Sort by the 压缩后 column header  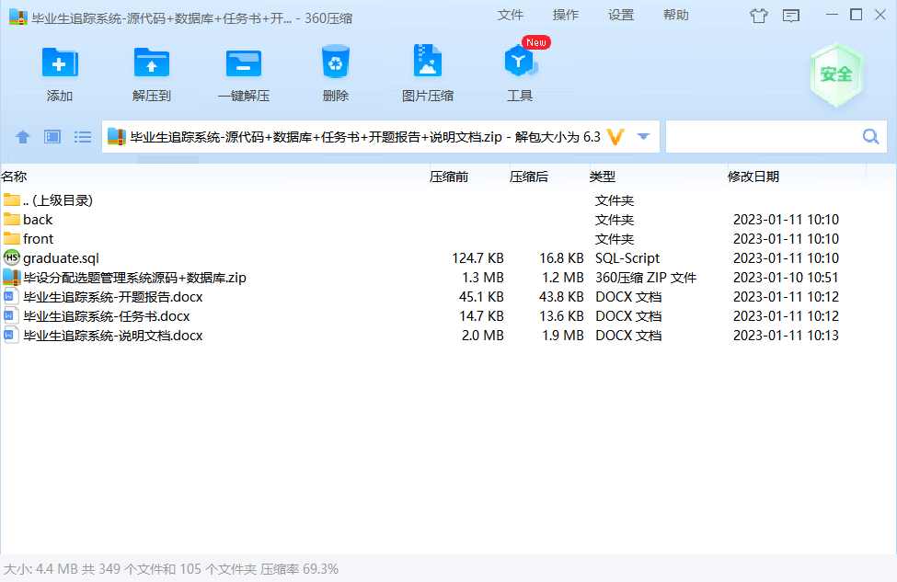(x=529, y=177)
